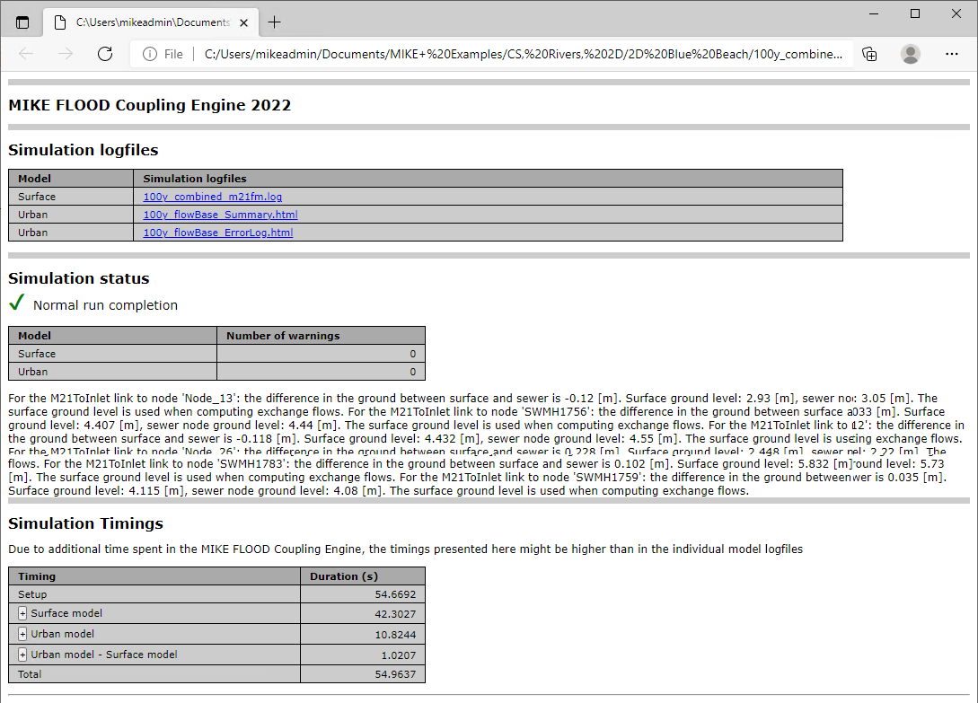Click the Total duration value 54.9637
This screenshot has width=978, height=703.
(x=395, y=674)
